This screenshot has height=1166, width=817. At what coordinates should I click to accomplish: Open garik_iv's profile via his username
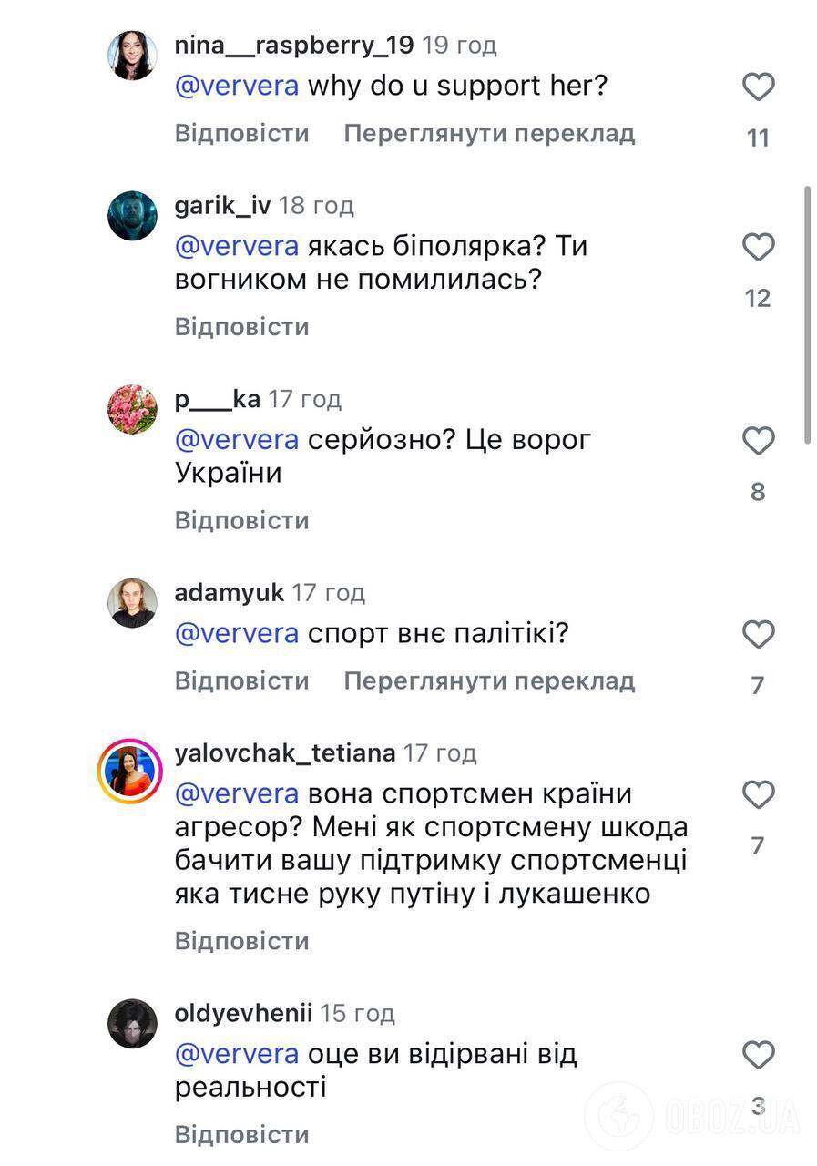pos(222,204)
